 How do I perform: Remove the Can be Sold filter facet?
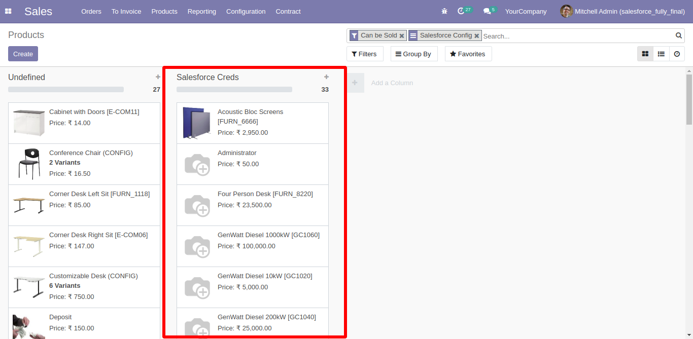402,36
